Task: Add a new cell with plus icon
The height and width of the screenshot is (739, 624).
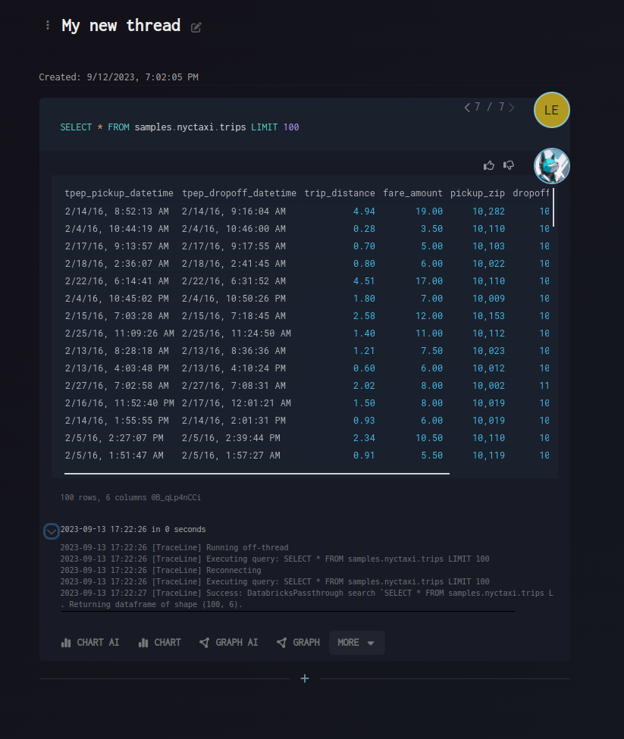Action: [305, 678]
